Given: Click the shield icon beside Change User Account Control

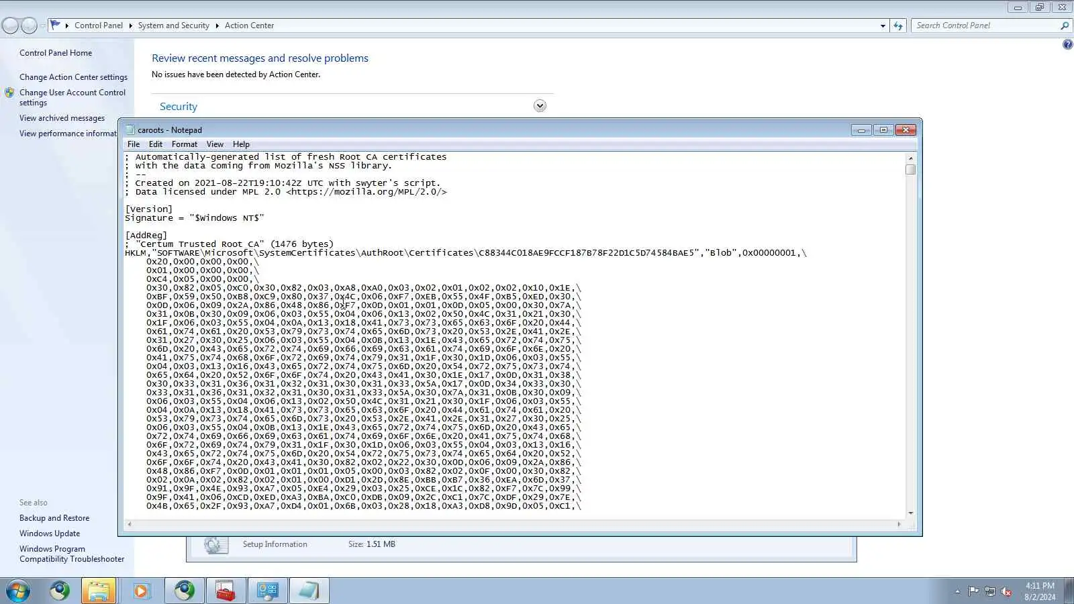Looking at the screenshot, I should pyautogui.click(x=9, y=93).
